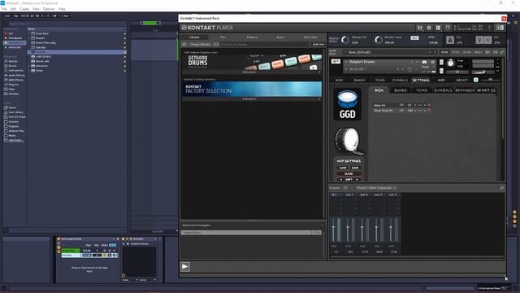Toggle Slow Grab Kit row first small button
520x293 pixels.
tap(401, 111)
